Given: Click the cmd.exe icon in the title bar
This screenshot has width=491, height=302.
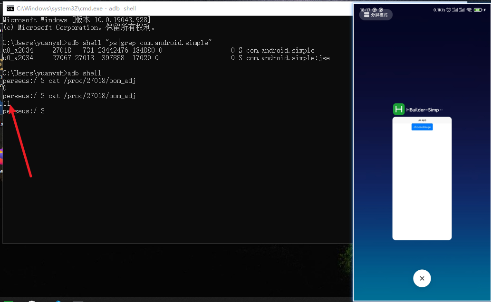Looking at the screenshot, I should click(x=10, y=9).
